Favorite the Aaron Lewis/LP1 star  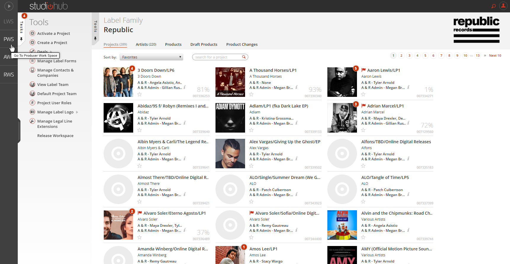coord(363,94)
